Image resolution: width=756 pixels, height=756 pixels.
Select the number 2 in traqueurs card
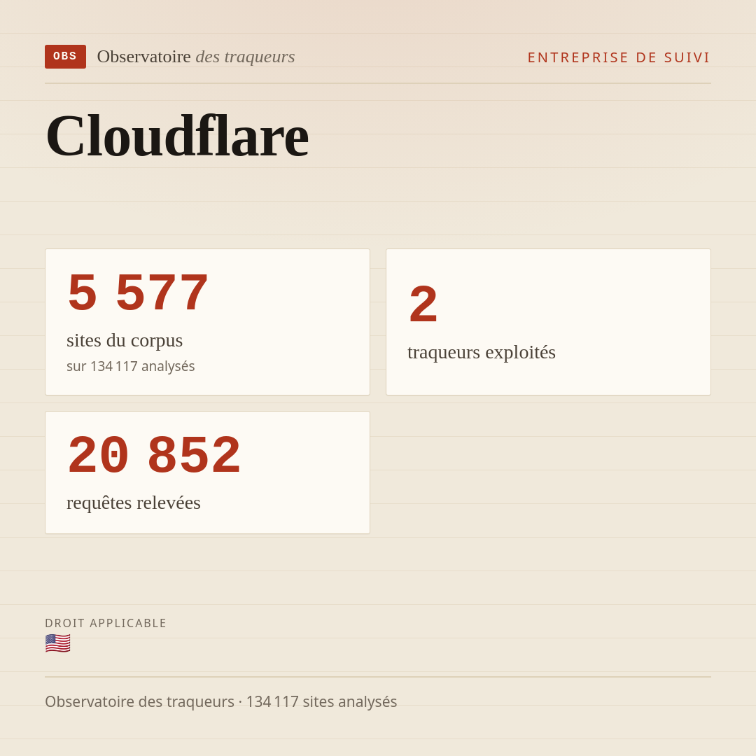[x=423, y=304]
